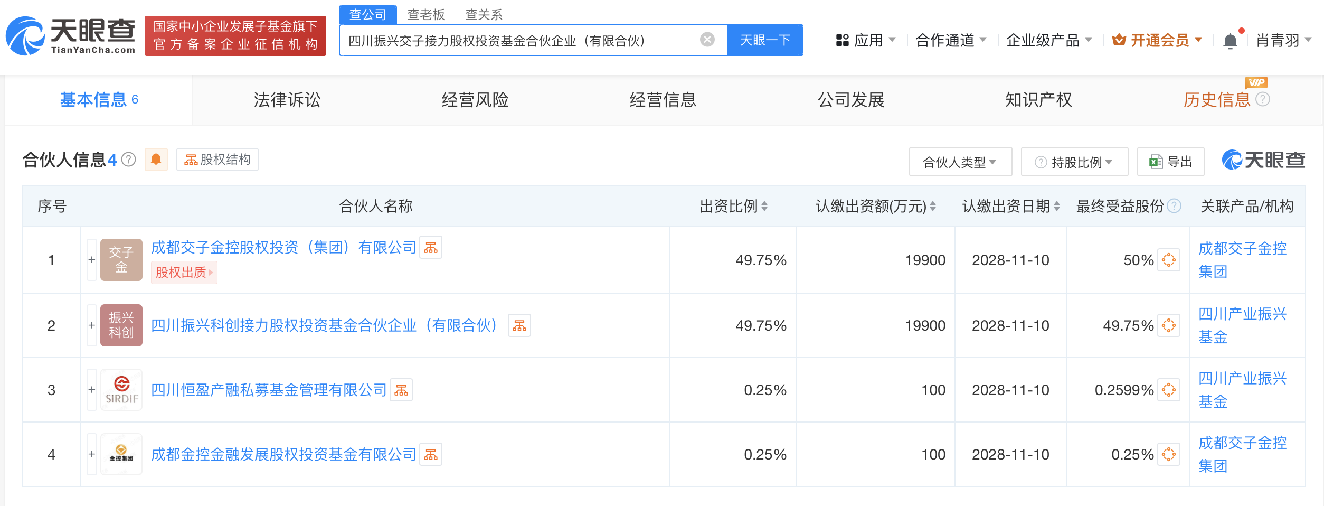
Task: Open the 持股比例 dropdown
Action: tap(1074, 162)
